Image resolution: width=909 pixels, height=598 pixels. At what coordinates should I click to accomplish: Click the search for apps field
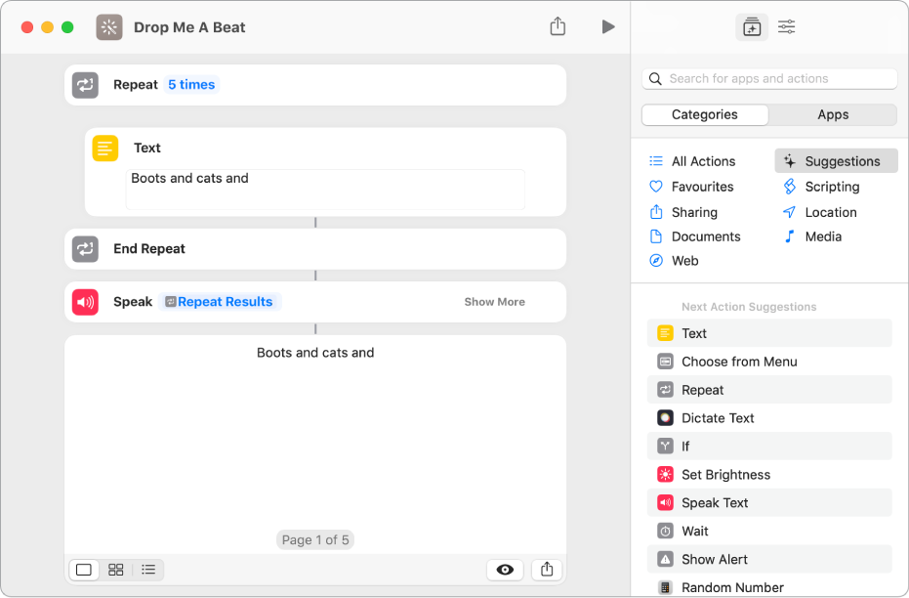[768, 78]
